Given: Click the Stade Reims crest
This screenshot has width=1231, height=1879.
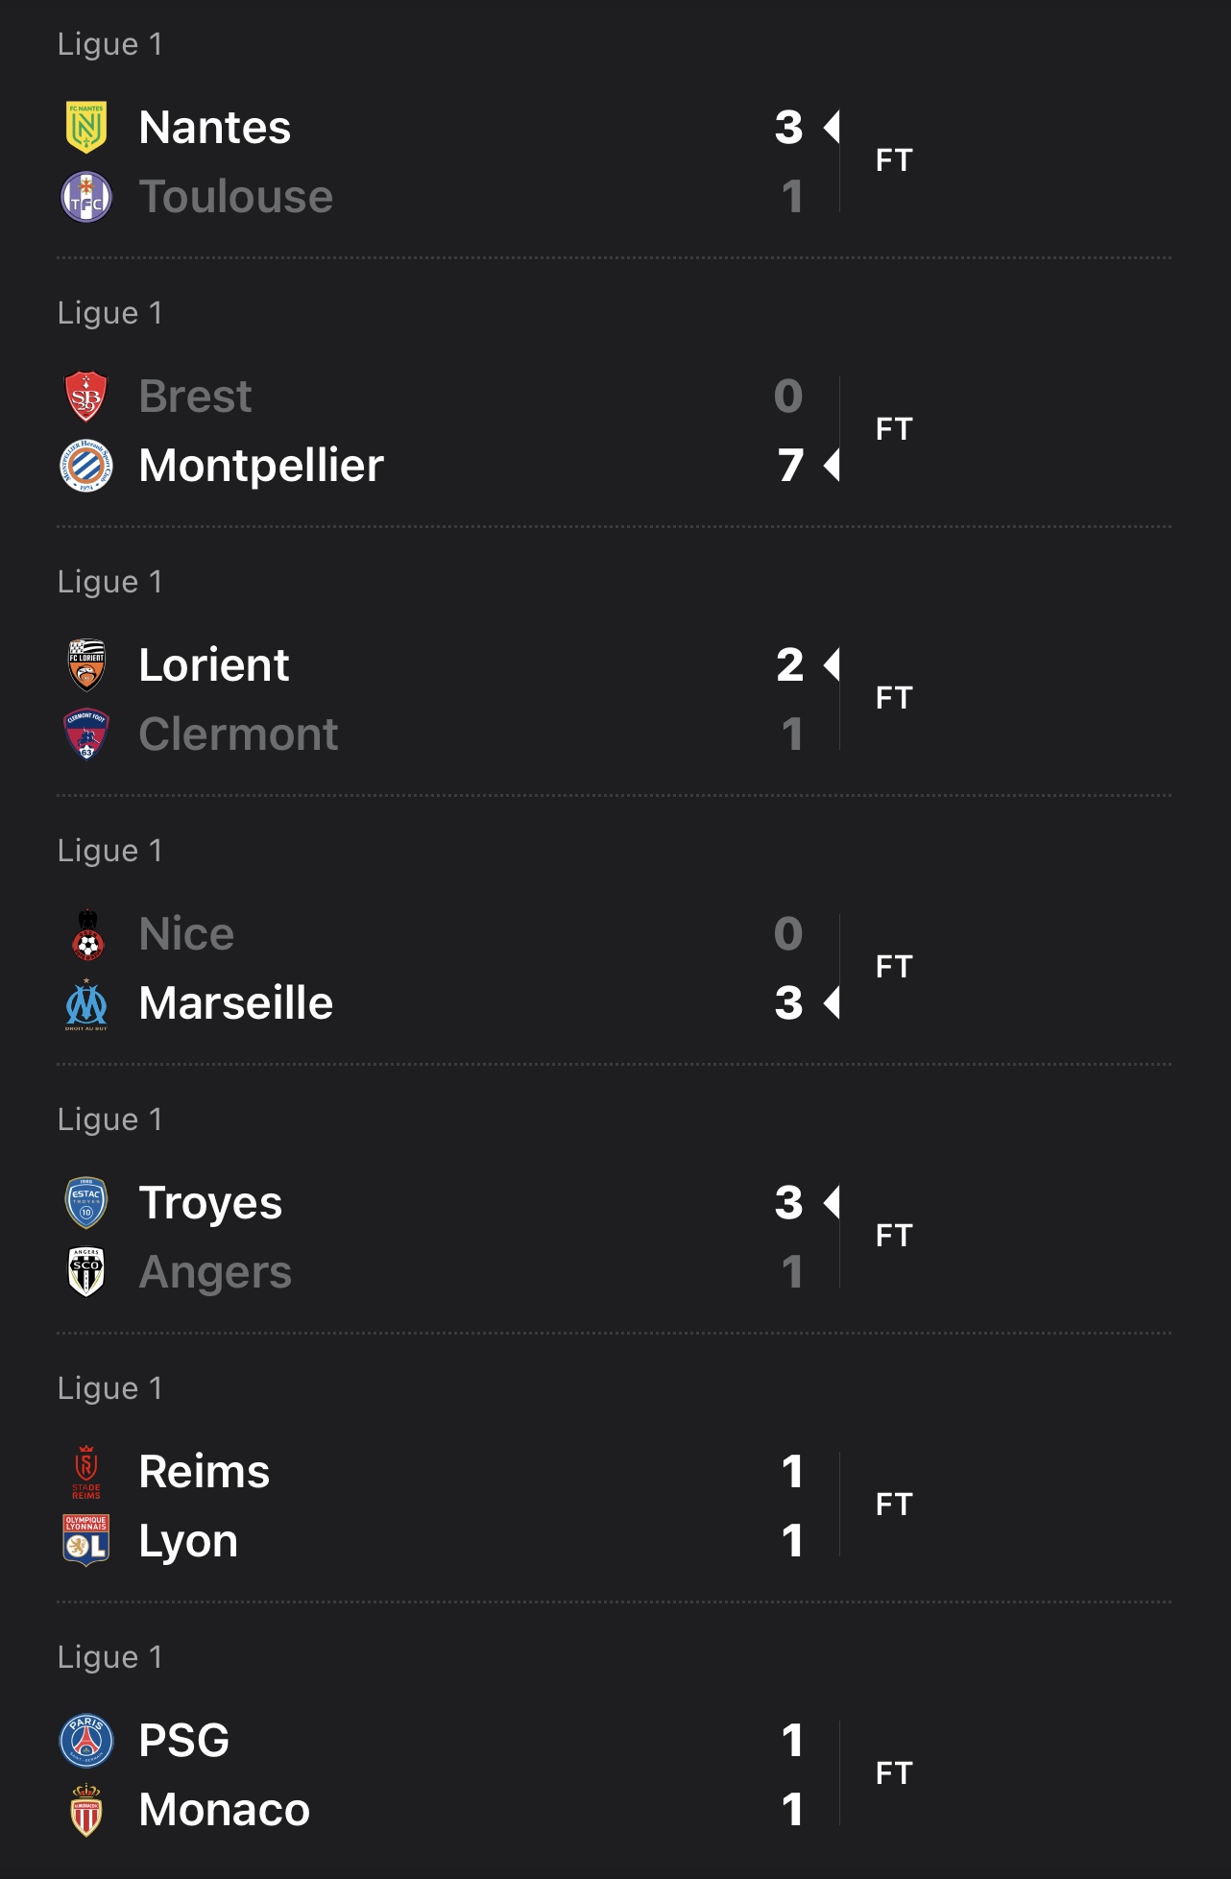Looking at the screenshot, I should pyautogui.click(x=86, y=1472).
